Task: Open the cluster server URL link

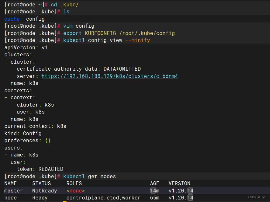Action: [x=110, y=76]
